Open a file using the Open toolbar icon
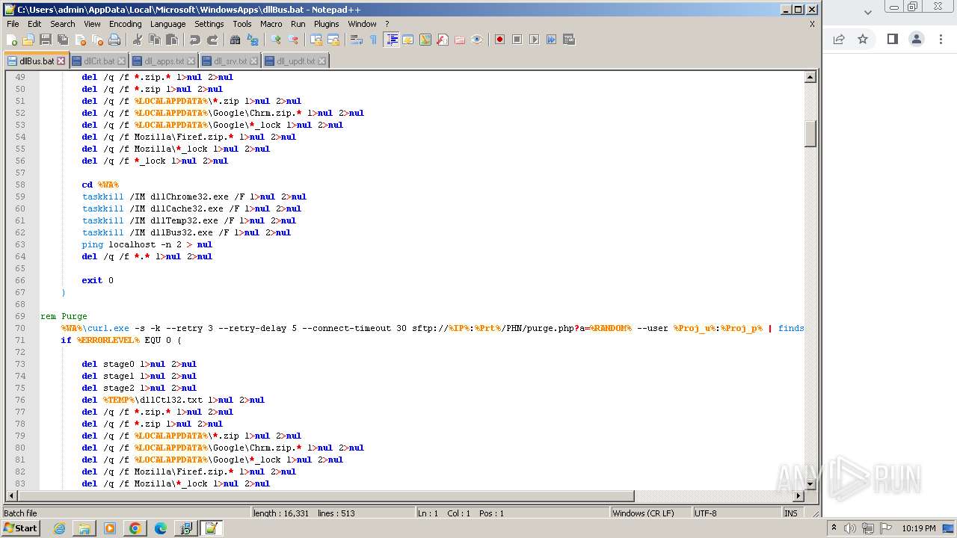The image size is (957, 538). point(28,40)
